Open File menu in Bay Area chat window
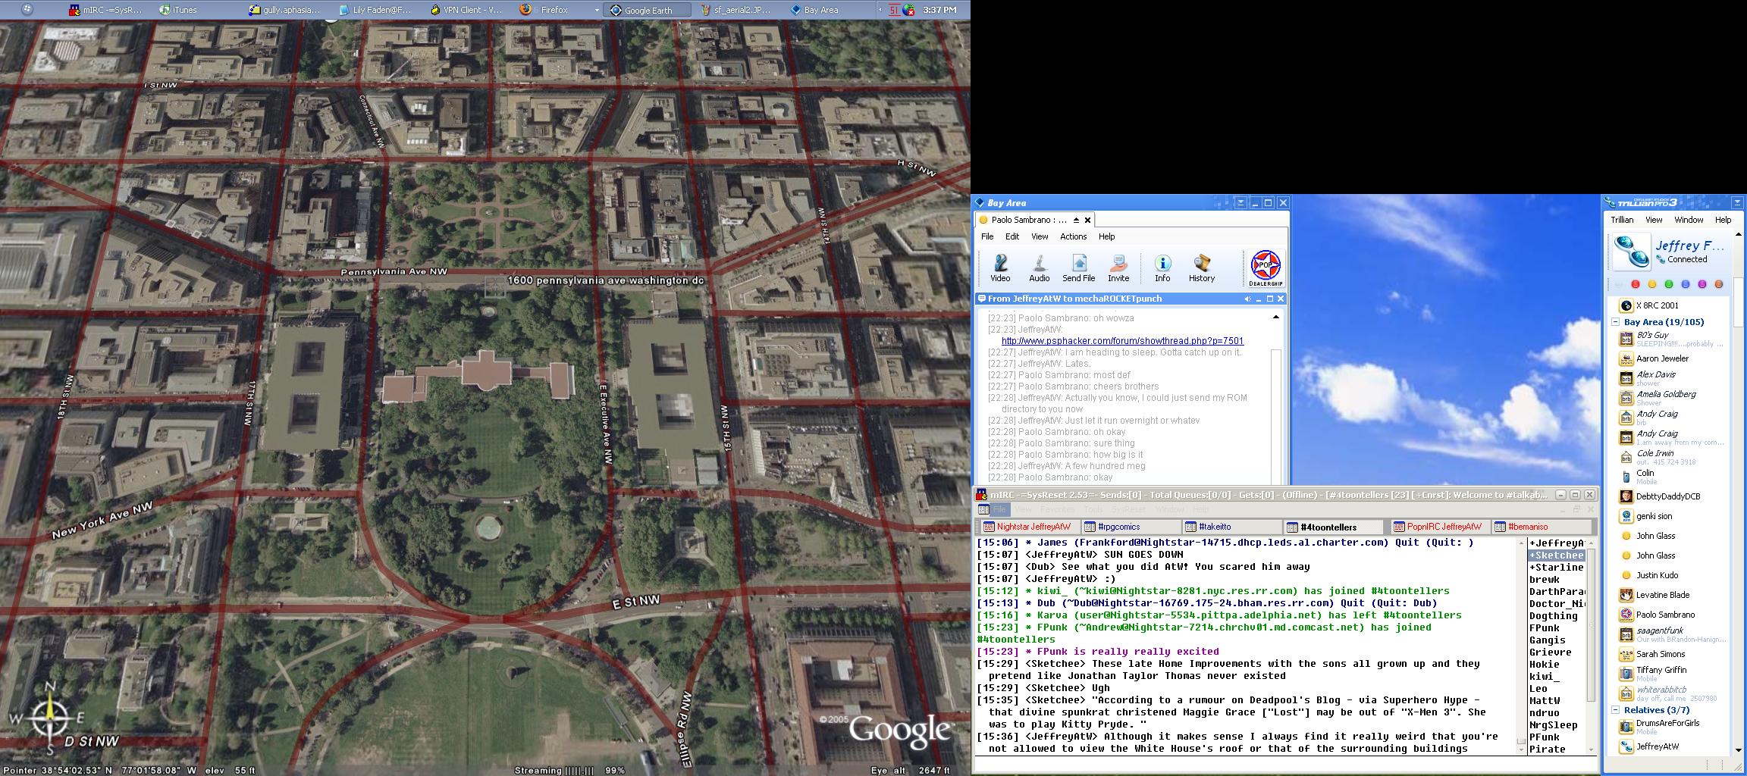 [x=987, y=236]
